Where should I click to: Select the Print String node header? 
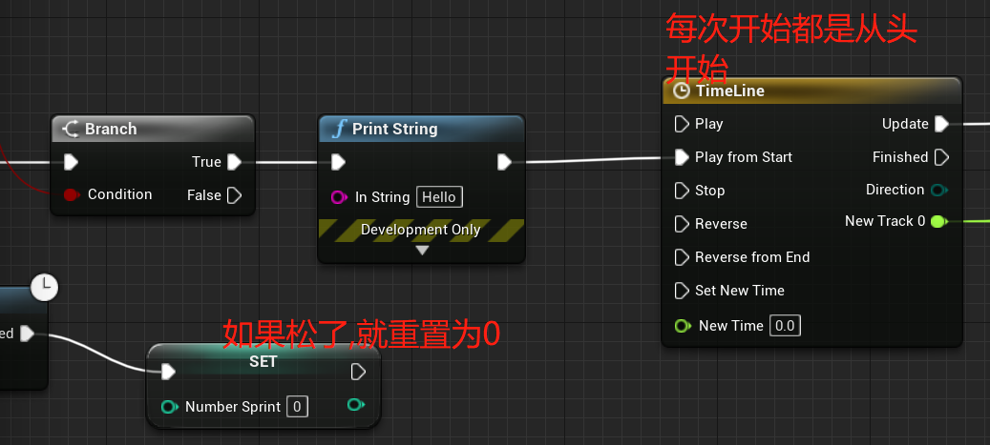(421, 130)
